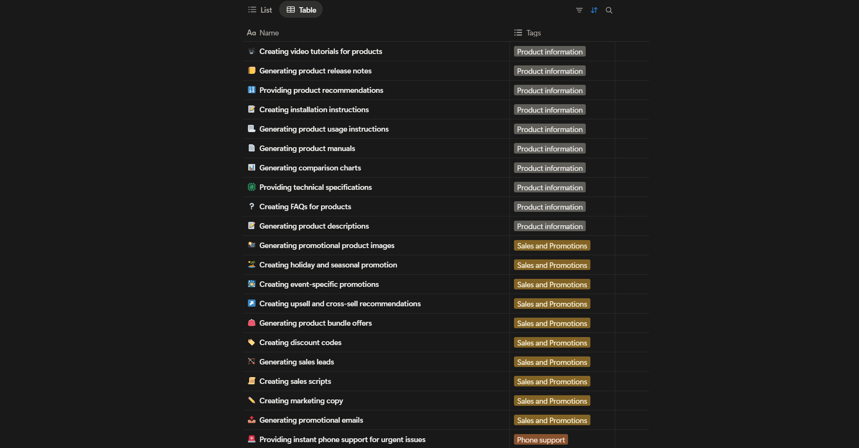Open the Tags column header menu
The width and height of the screenshot is (859, 448).
(x=533, y=33)
